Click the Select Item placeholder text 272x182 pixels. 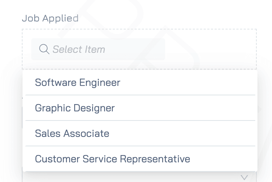pyautogui.click(x=79, y=49)
